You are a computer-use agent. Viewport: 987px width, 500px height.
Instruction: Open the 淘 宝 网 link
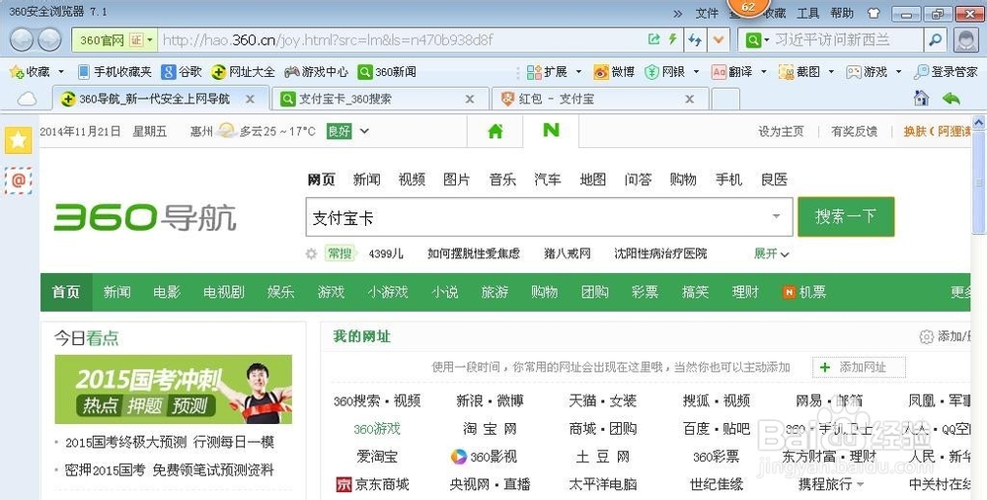(490, 429)
